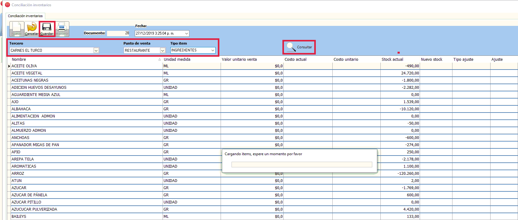Select the row indicator arrow for ACEITE OLIVA

[9, 66]
